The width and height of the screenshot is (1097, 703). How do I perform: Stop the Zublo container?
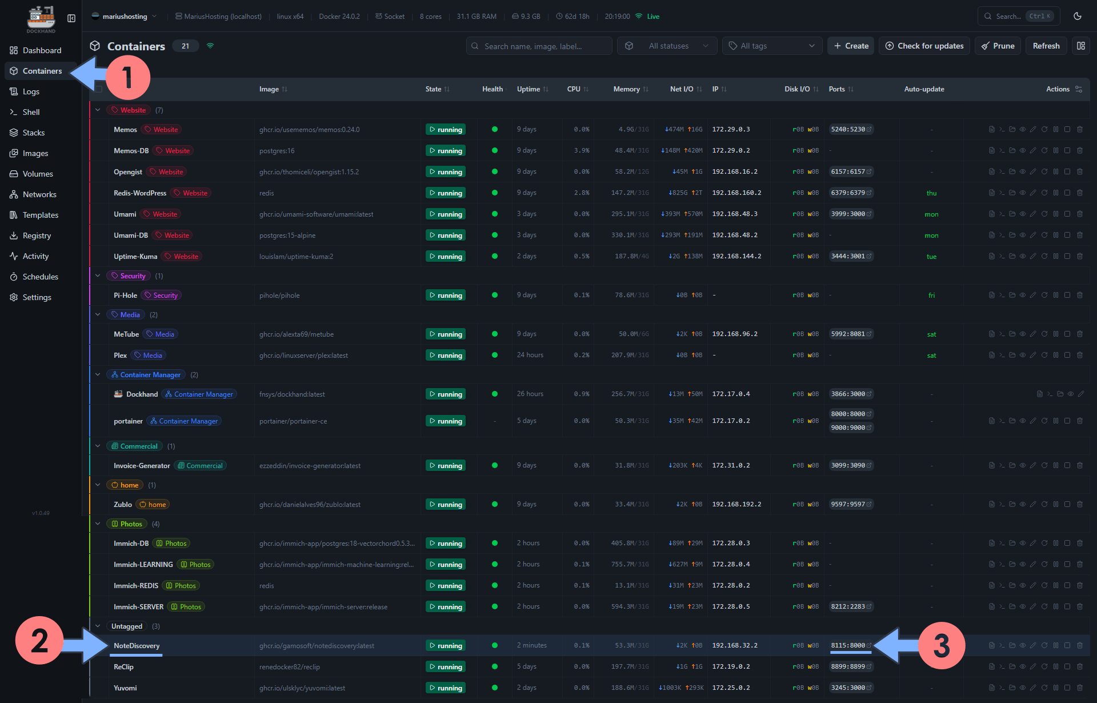tap(1067, 504)
